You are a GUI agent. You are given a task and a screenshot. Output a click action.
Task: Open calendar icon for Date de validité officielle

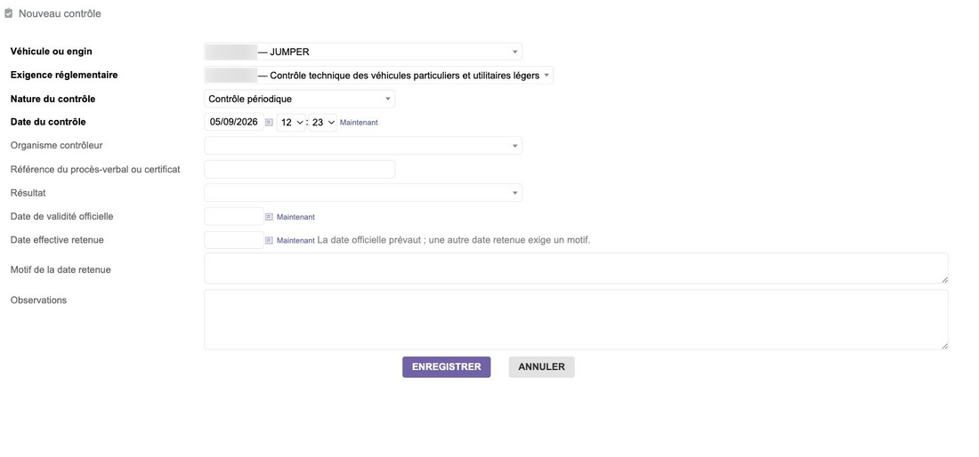click(x=269, y=217)
